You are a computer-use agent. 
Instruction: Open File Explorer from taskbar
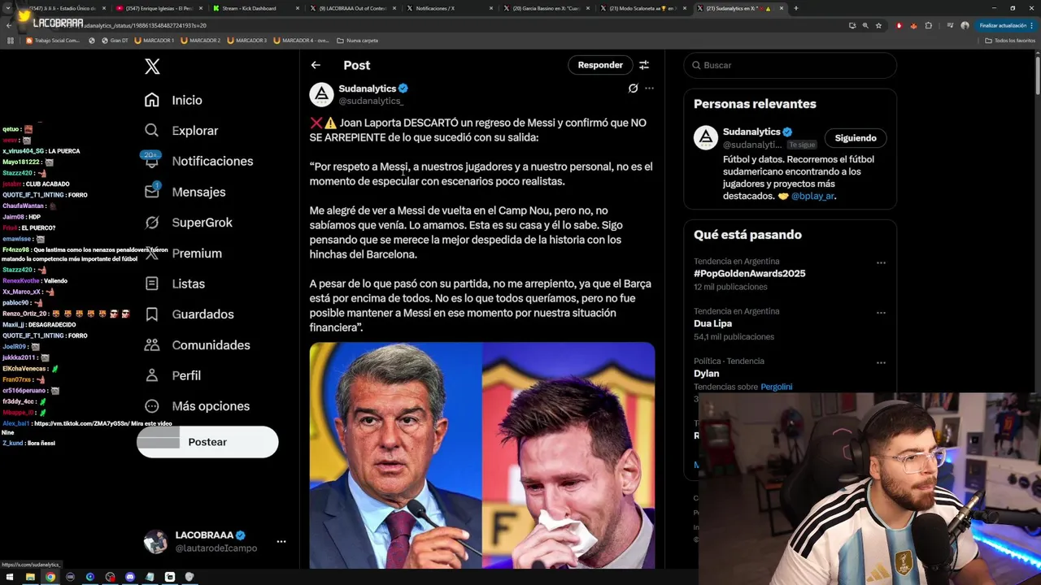(30, 577)
